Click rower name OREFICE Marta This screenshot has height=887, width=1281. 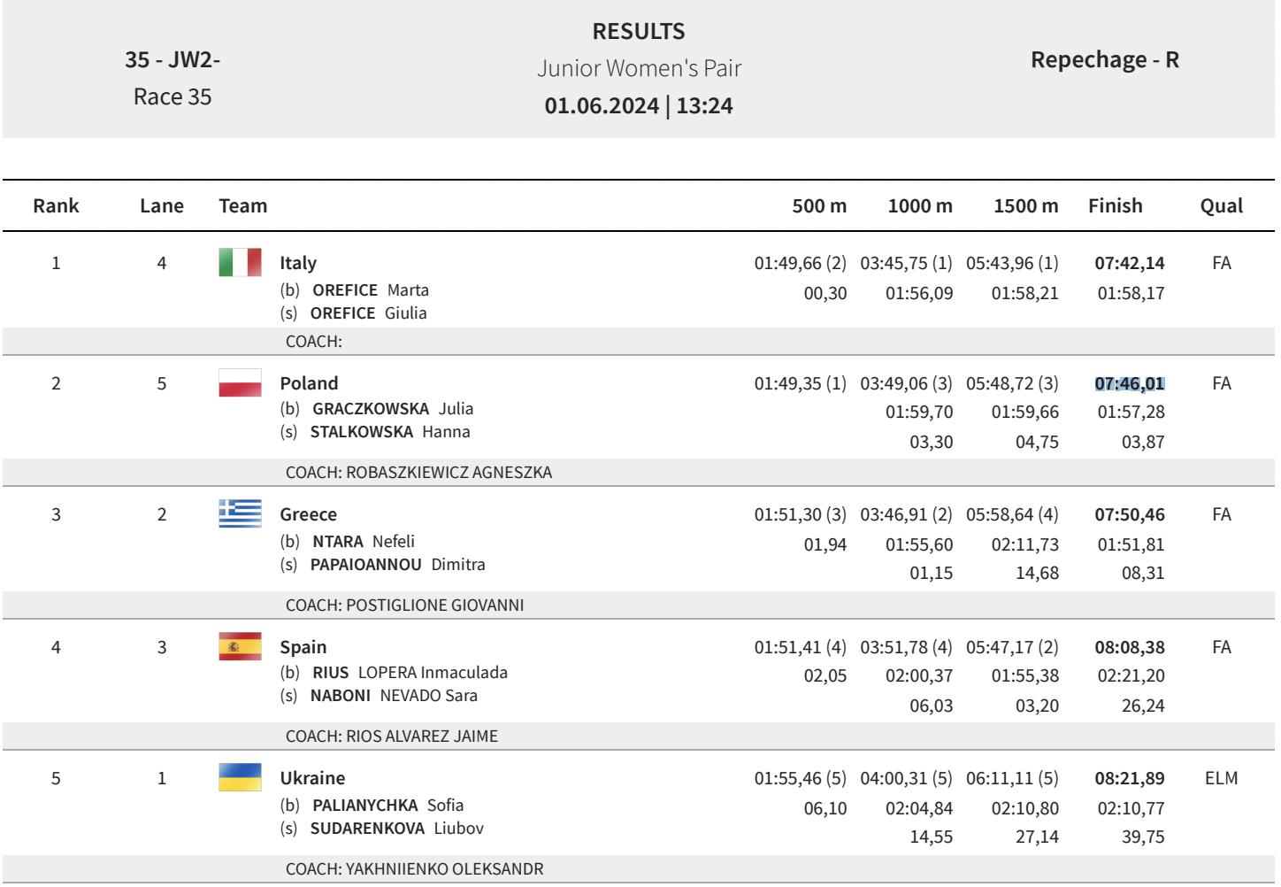371,290
